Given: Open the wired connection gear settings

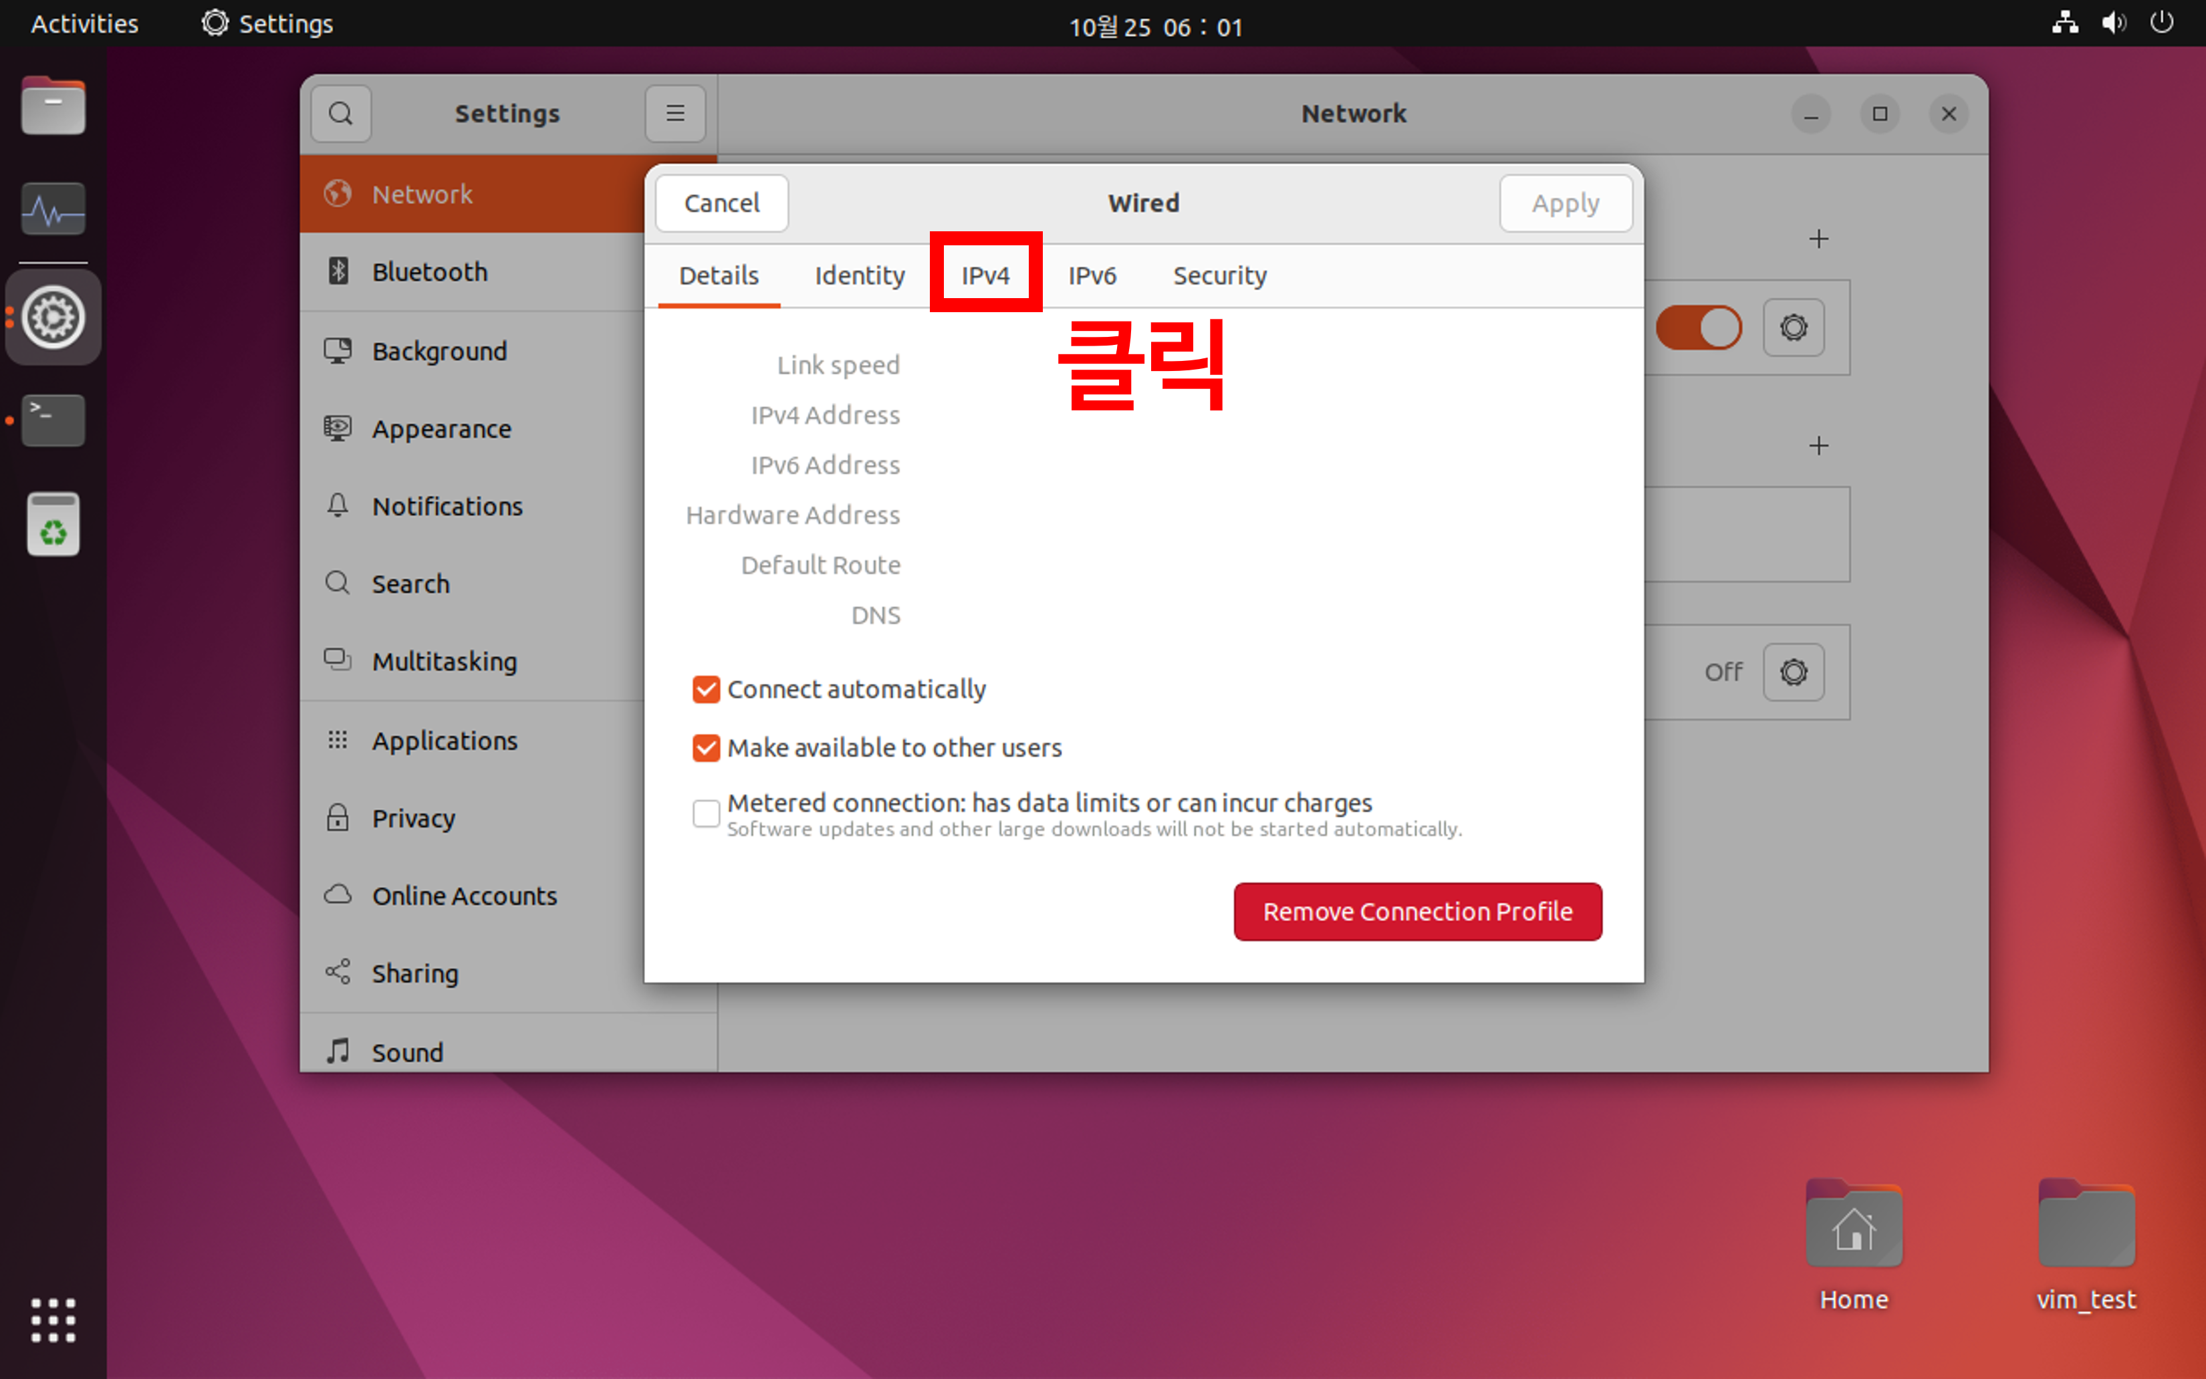Looking at the screenshot, I should (1792, 328).
